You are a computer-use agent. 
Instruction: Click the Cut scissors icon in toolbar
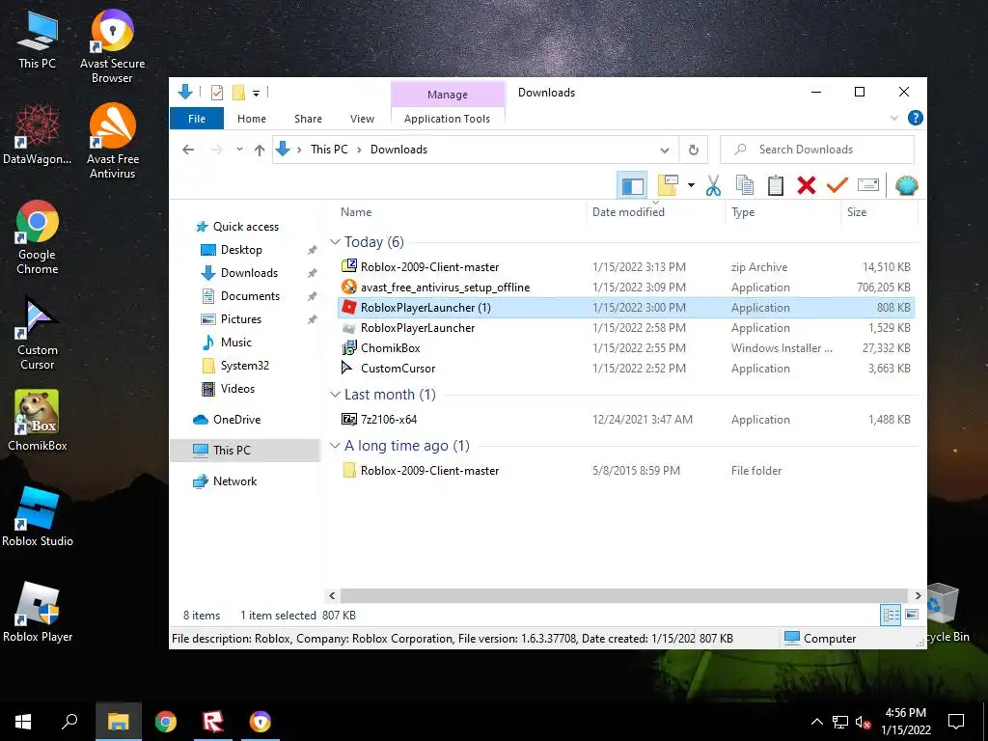pos(713,185)
